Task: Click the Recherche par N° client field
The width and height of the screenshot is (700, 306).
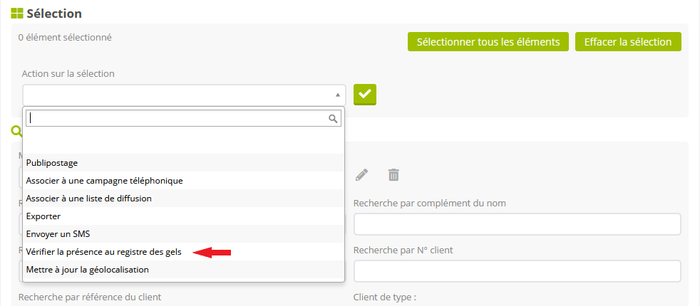Action: 518,271
